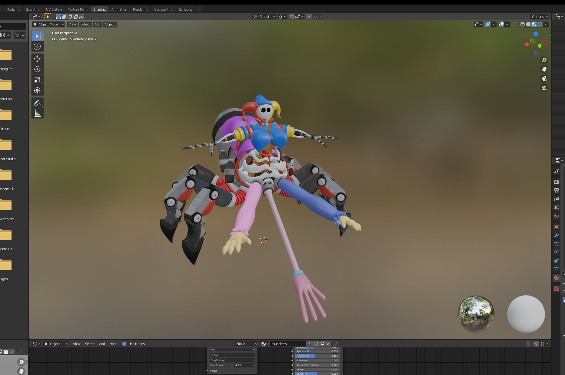The width and height of the screenshot is (565, 375).
Task: Open the Object Mode dropdown
Action: click(x=48, y=24)
